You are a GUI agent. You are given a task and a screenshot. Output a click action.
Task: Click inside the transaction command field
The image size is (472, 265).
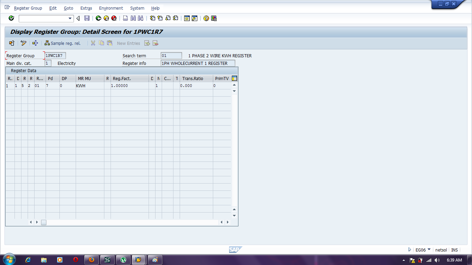pyautogui.click(x=44, y=18)
